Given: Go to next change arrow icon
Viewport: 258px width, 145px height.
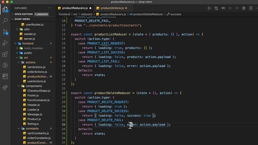Looking at the screenshot, I should [x=237, y=8].
